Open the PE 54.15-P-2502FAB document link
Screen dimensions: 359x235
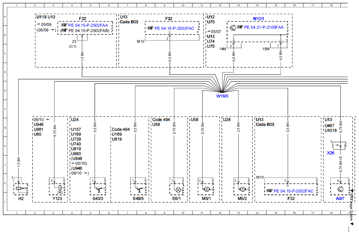pos(88,30)
